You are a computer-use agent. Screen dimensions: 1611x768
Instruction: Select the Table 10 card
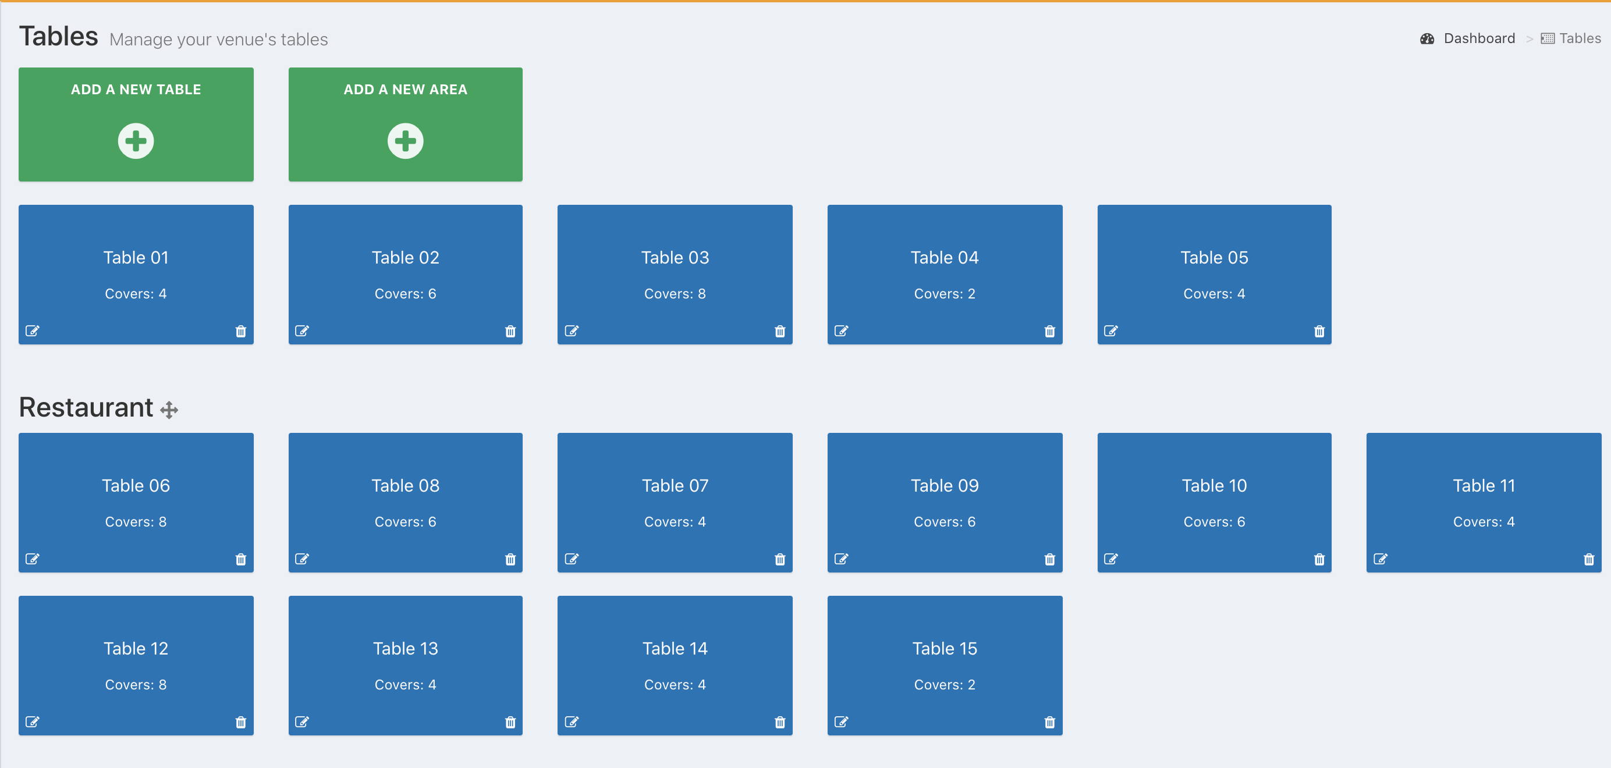pos(1214,502)
